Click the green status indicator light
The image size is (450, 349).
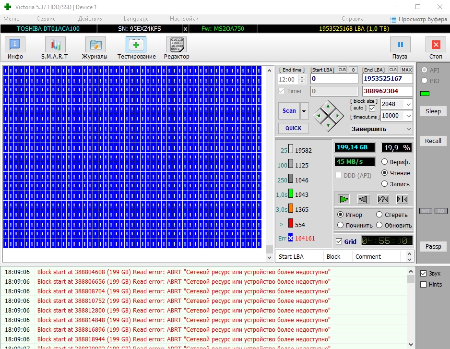tap(425, 94)
